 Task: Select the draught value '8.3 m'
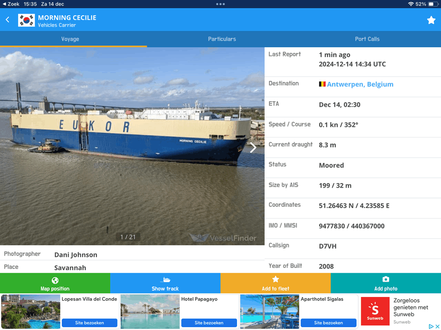coord(327,145)
